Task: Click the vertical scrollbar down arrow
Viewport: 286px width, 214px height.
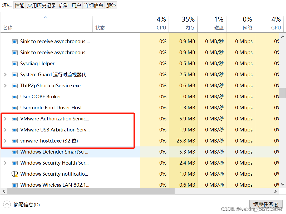Action: coord(283,184)
